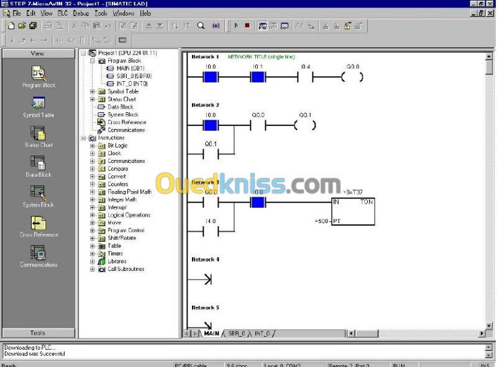Toggle Program Status monitoring icon
This screenshot has height=367, width=497.
tap(262, 26)
